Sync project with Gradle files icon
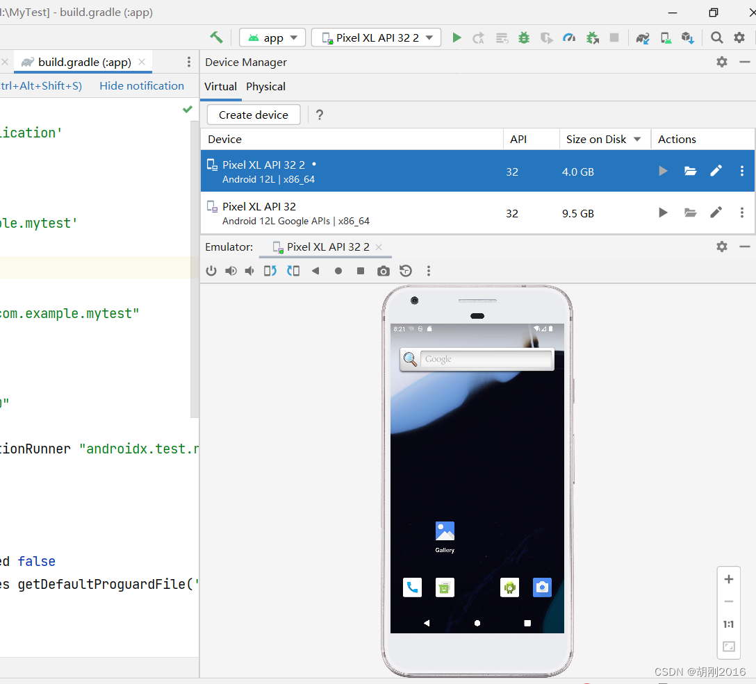 coord(643,37)
